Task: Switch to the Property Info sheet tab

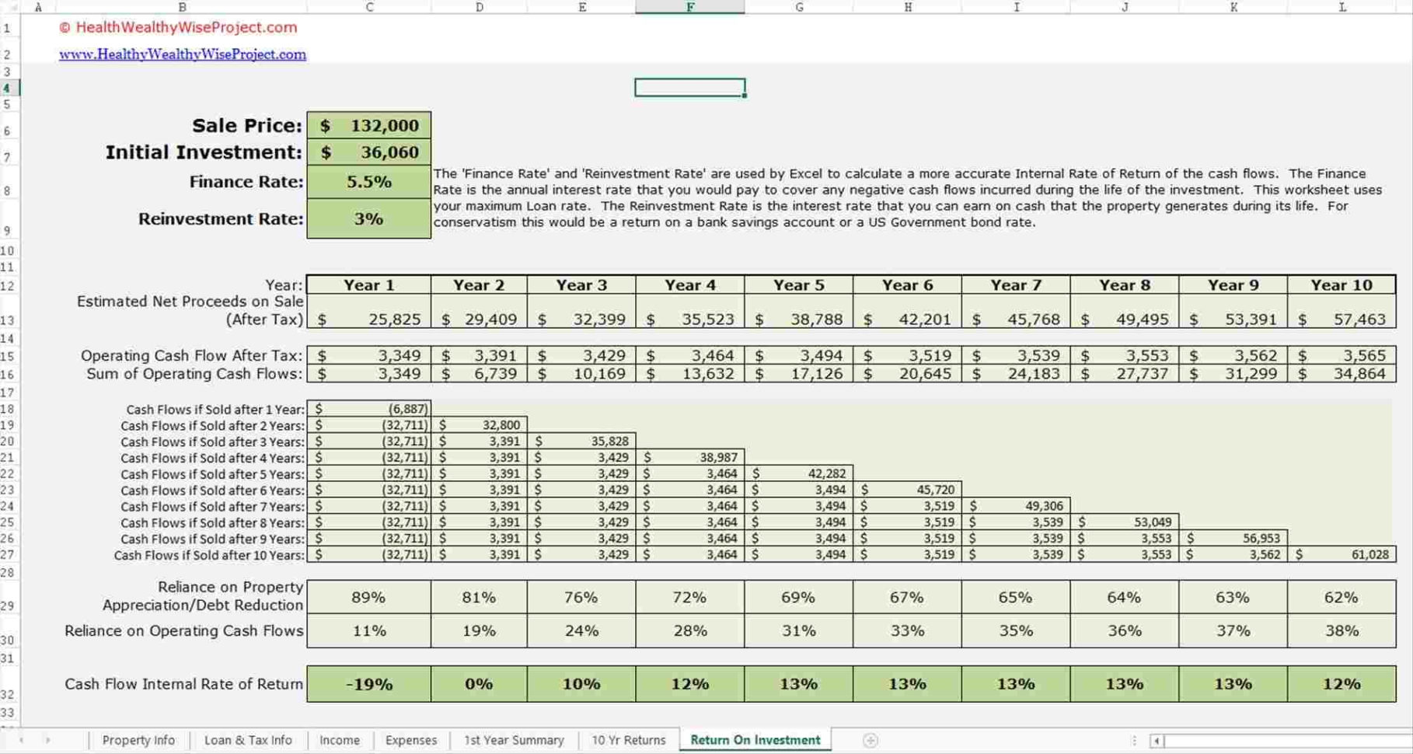Action: pyautogui.click(x=138, y=740)
